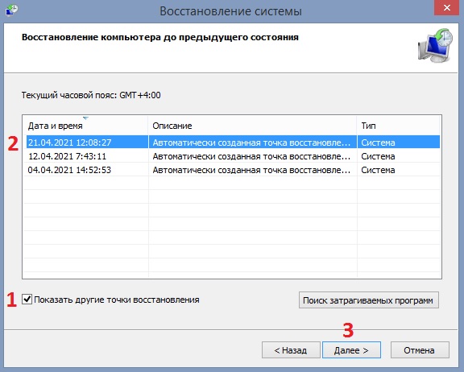Screen dimensions: 464x372
Task: Click the '< Назад' button
Action: (x=291, y=350)
